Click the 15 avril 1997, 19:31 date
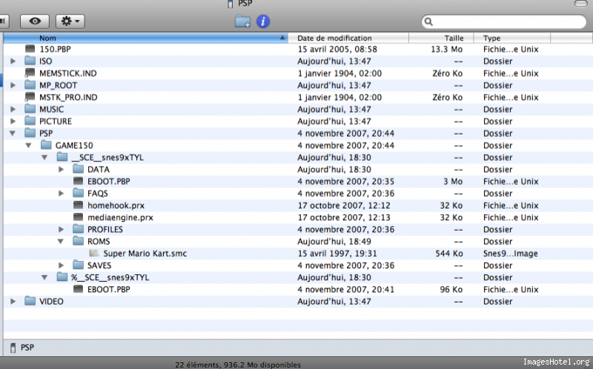 (x=337, y=254)
